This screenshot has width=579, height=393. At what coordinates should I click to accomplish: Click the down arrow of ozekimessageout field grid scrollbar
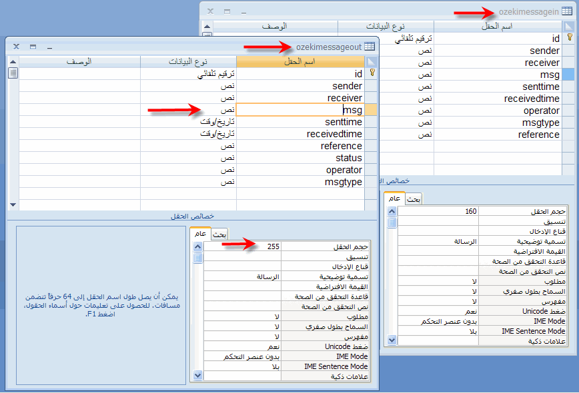click(13, 204)
